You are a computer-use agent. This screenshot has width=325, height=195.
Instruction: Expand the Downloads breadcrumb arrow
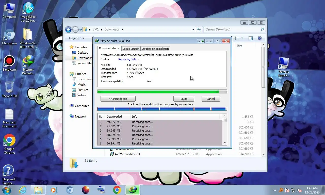click(x=122, y=29)
